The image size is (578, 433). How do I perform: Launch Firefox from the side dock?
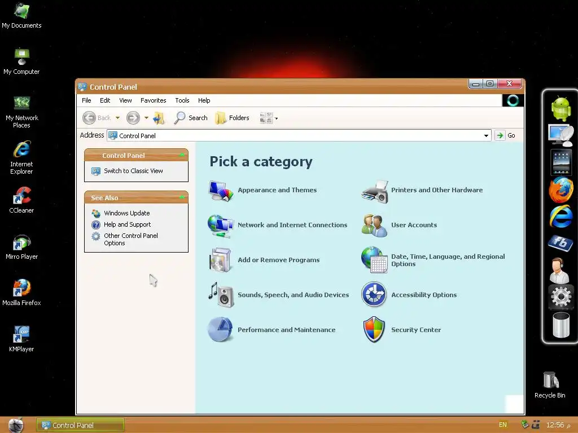point(561,189)
